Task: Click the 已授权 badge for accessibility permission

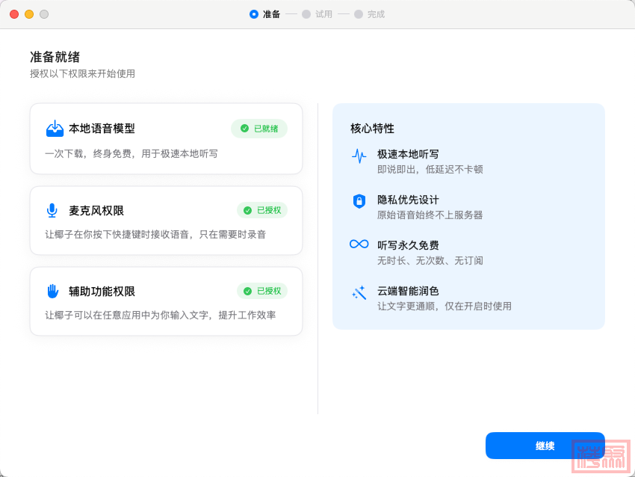Action: pos(262,291)
